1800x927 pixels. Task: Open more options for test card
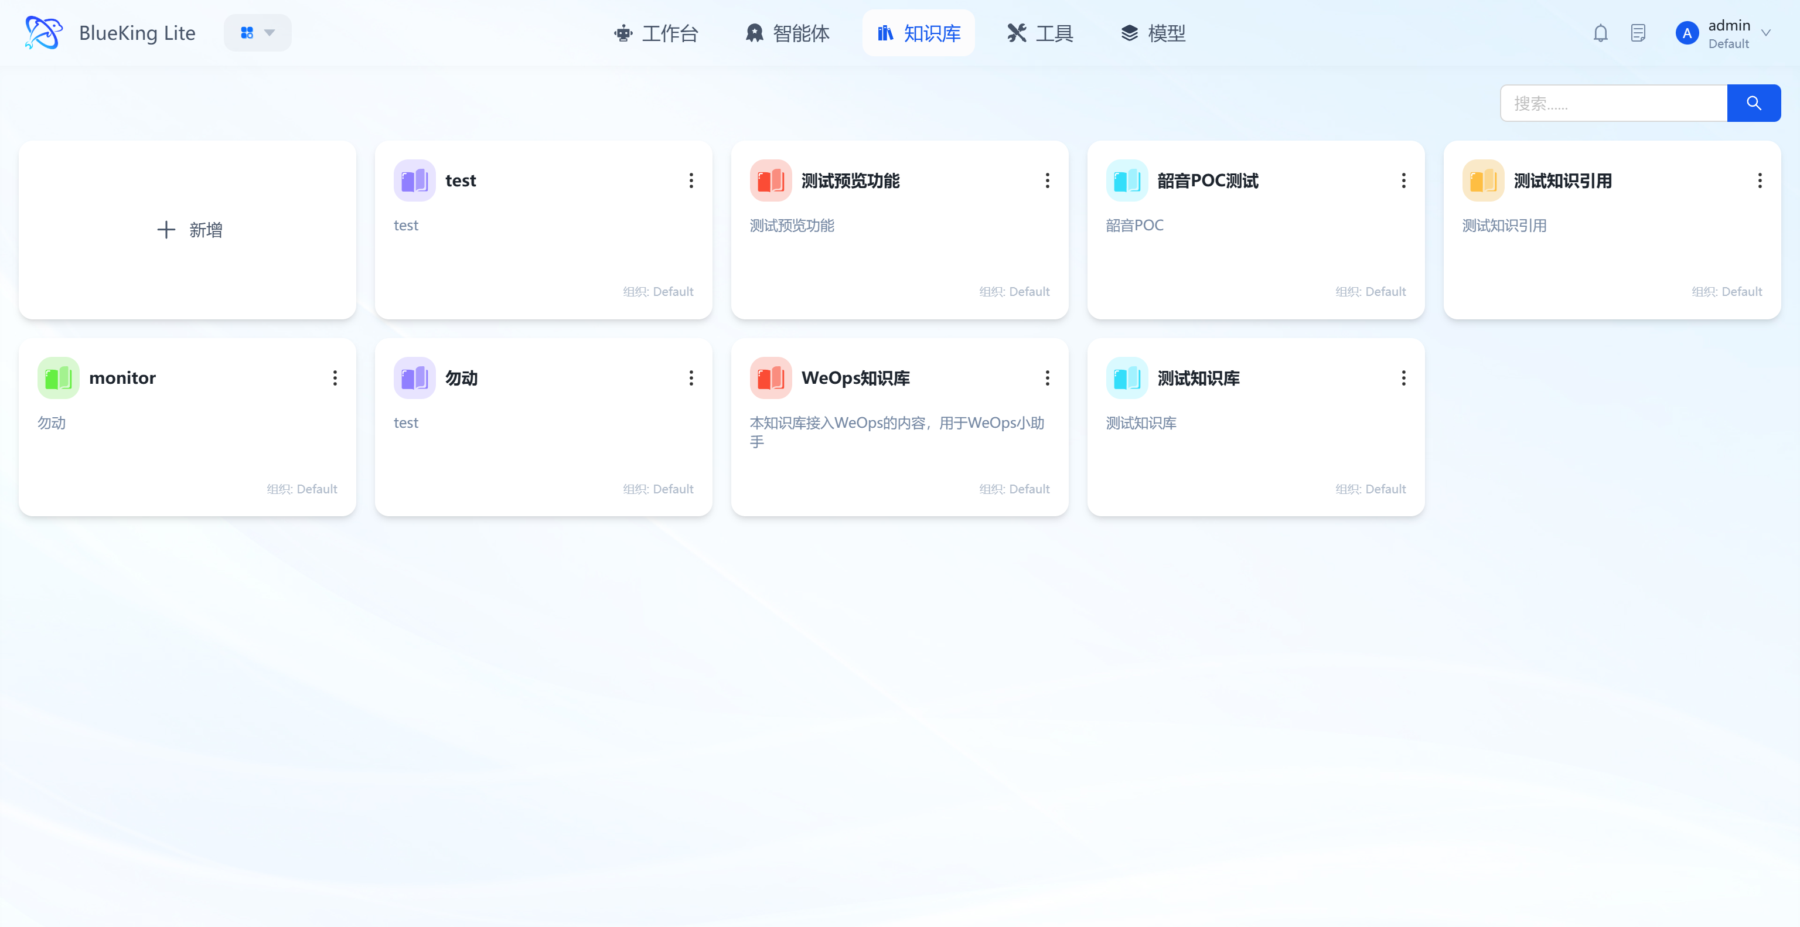[691, 180]
